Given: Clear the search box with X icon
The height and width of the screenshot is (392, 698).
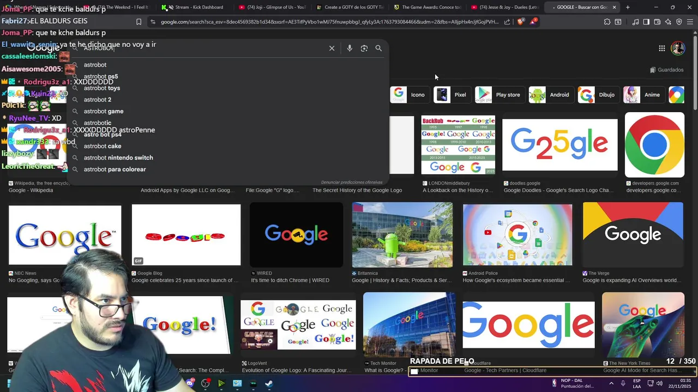Looking at the screenshot, I should [332, 48].
